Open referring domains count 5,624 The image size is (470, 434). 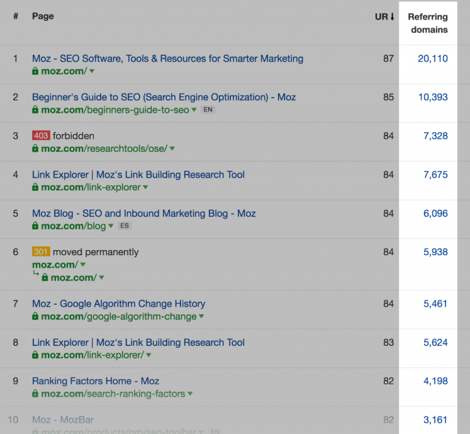click(x=435, y=343)
